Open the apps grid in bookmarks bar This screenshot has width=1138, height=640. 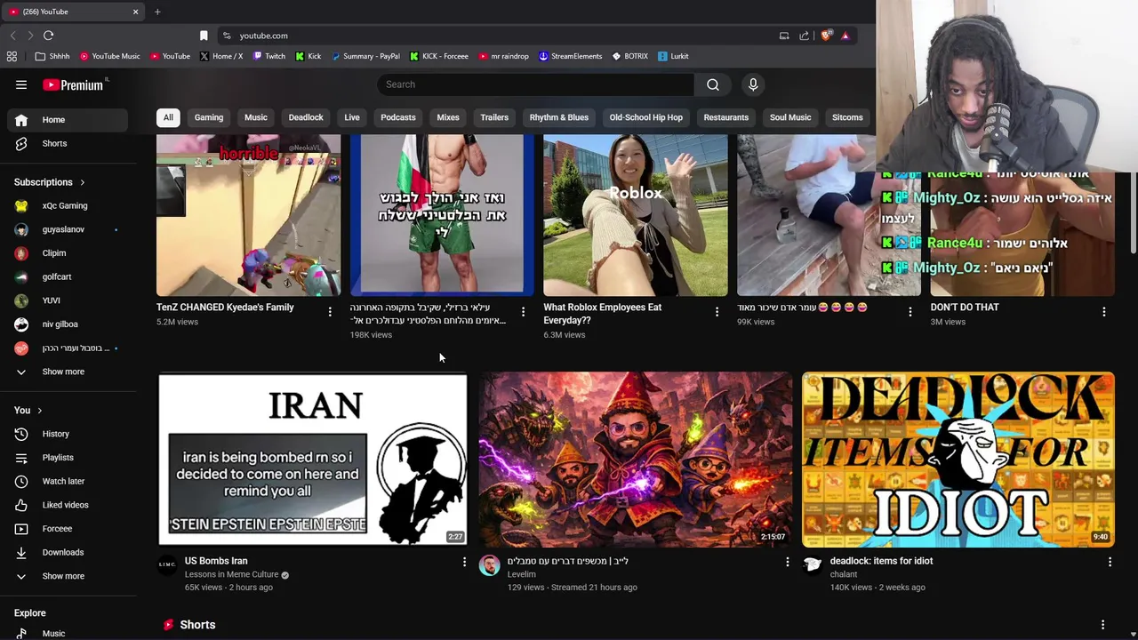[x=12, y=56]
